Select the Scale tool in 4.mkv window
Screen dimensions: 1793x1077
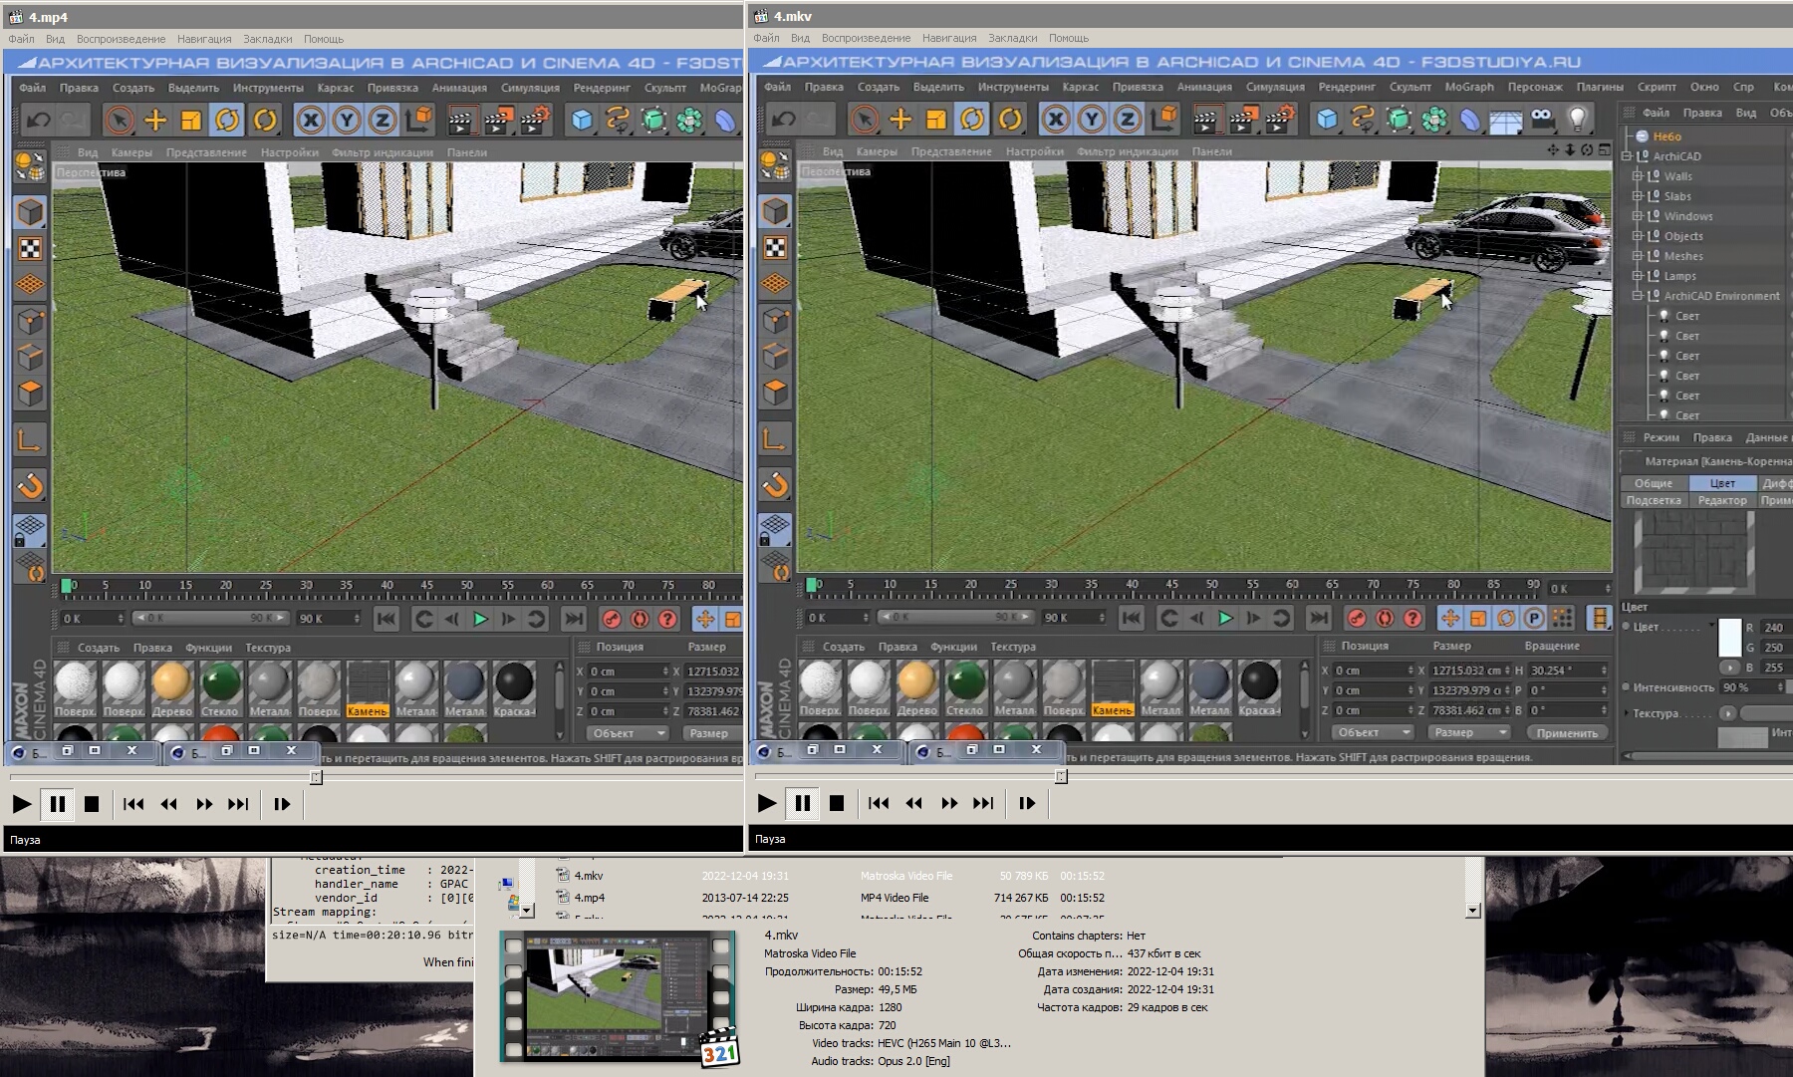click(936, 120)
